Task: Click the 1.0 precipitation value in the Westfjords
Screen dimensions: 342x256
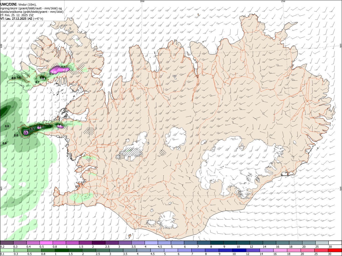Action: click(x=19, y=77)
